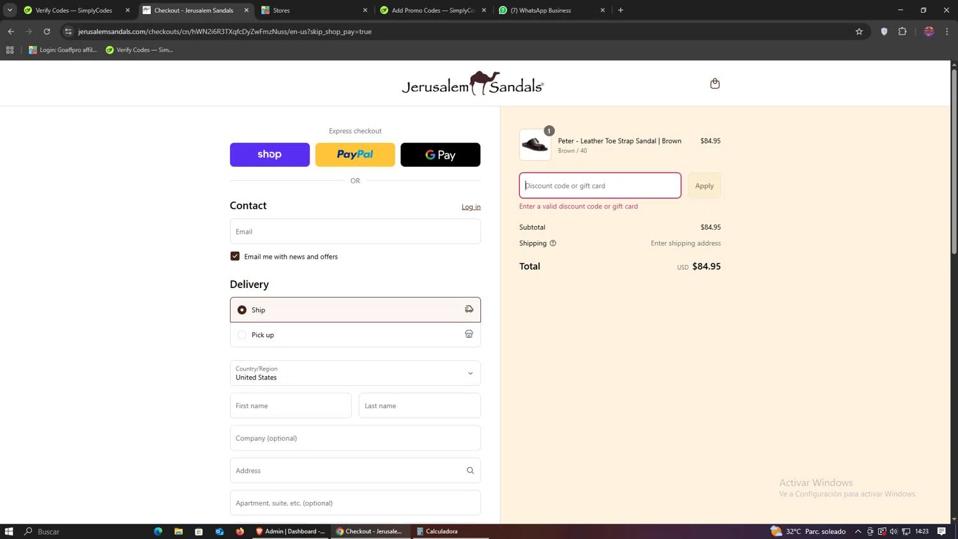Open Verify Codes bookmark
958x539 pixels.
coord(139,50)
